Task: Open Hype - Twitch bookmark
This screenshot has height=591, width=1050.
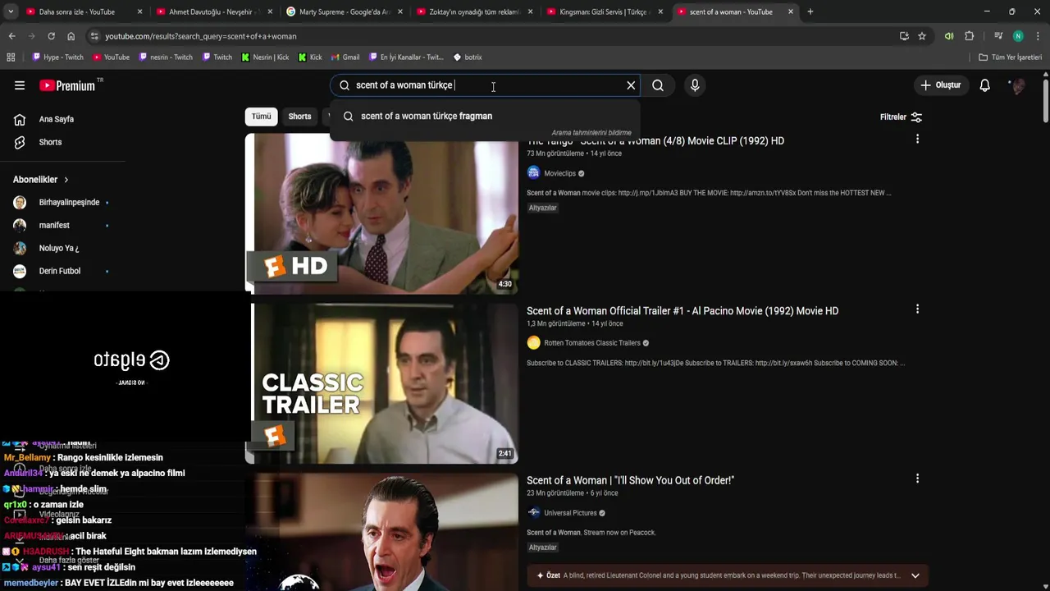Action: pos(57,57)
